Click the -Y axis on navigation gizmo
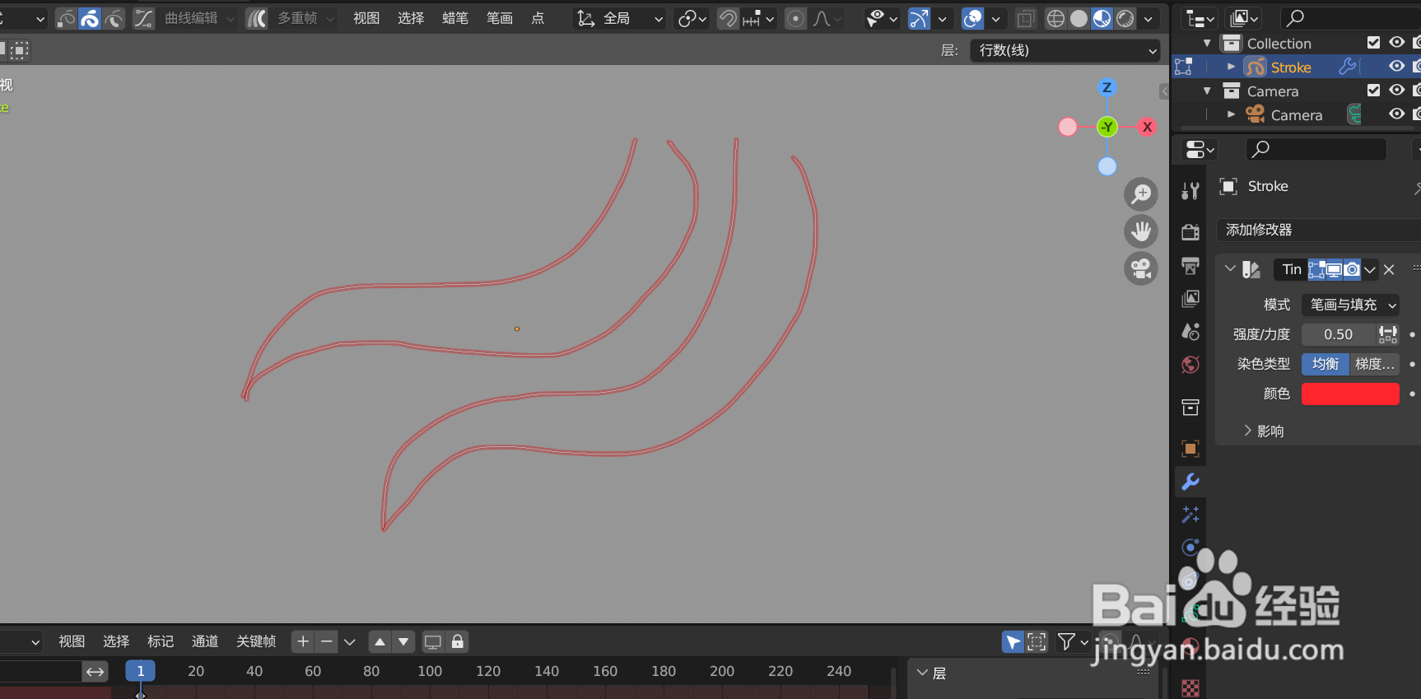 pos(1107,127)
